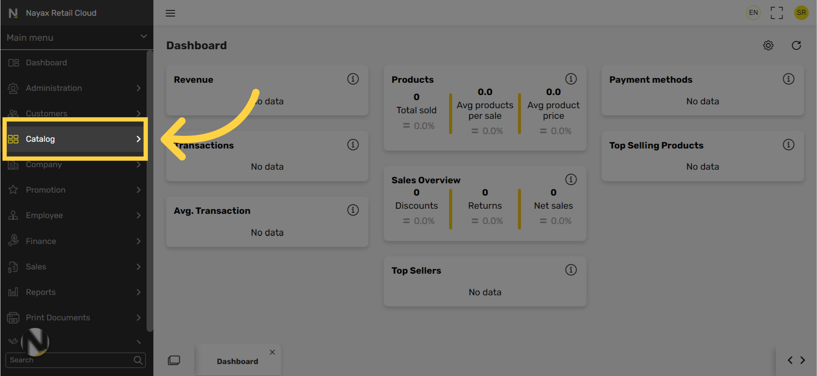Select the Dashboard bottom tab
817x376 pixels.
(237, 361)
